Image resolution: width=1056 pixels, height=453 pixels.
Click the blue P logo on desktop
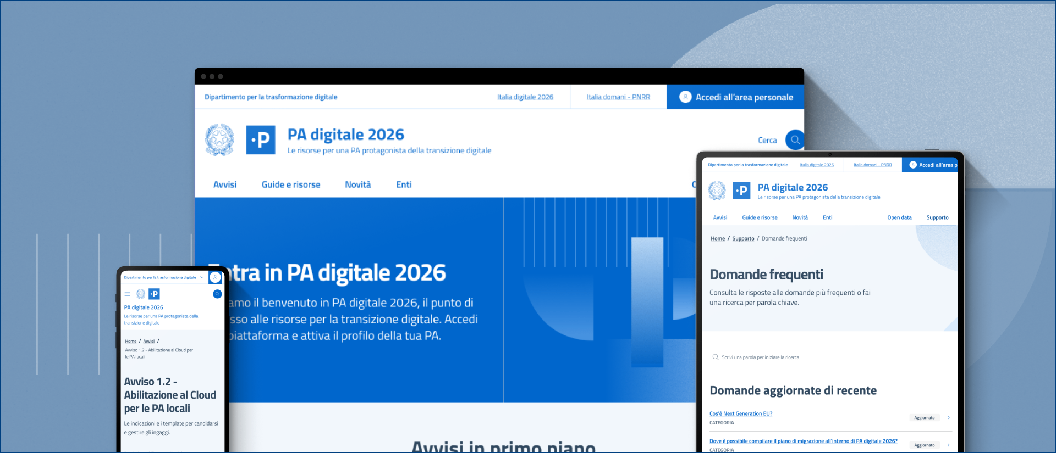pos(261,140)
